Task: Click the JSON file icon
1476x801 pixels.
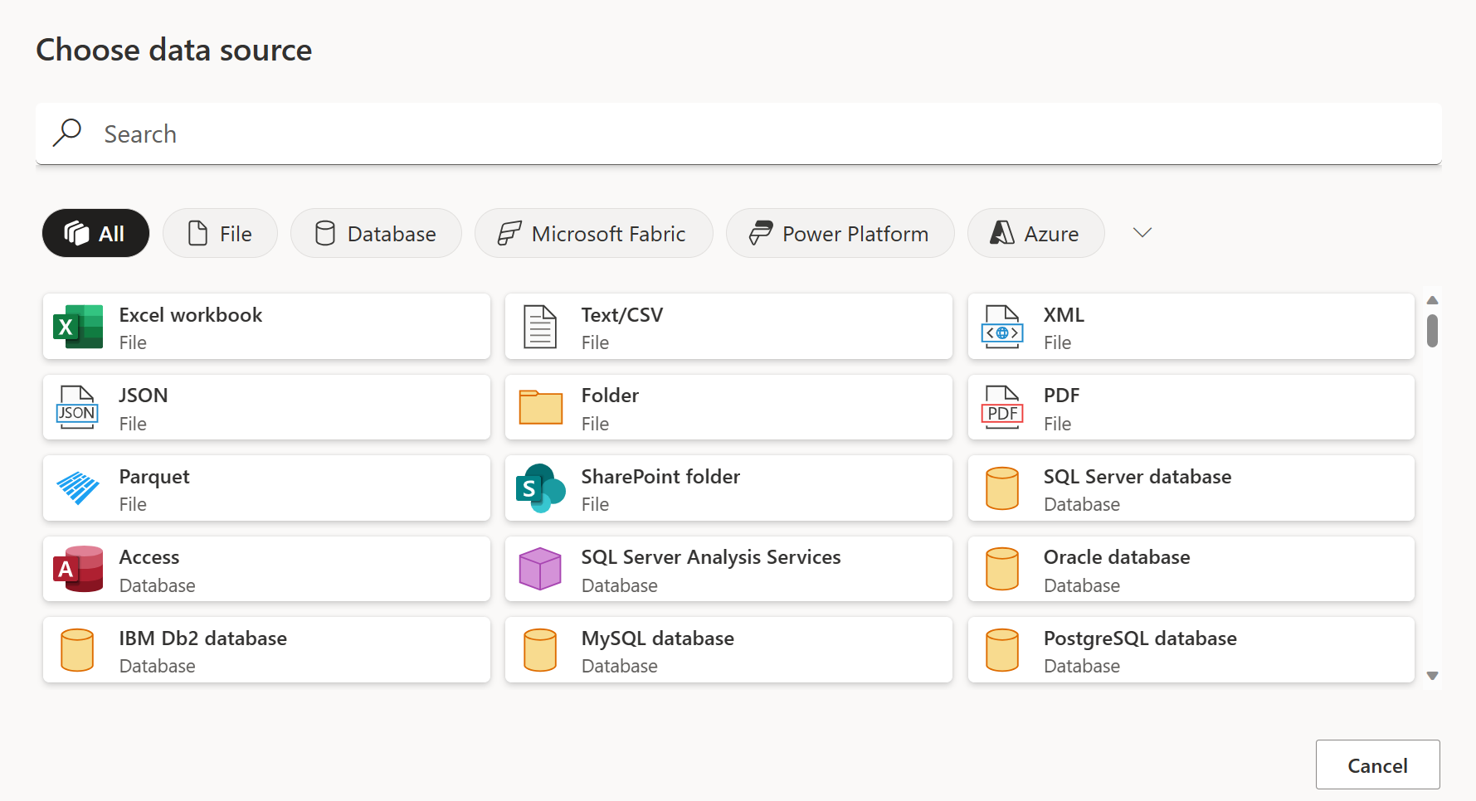Action: [x=77, y=407]
